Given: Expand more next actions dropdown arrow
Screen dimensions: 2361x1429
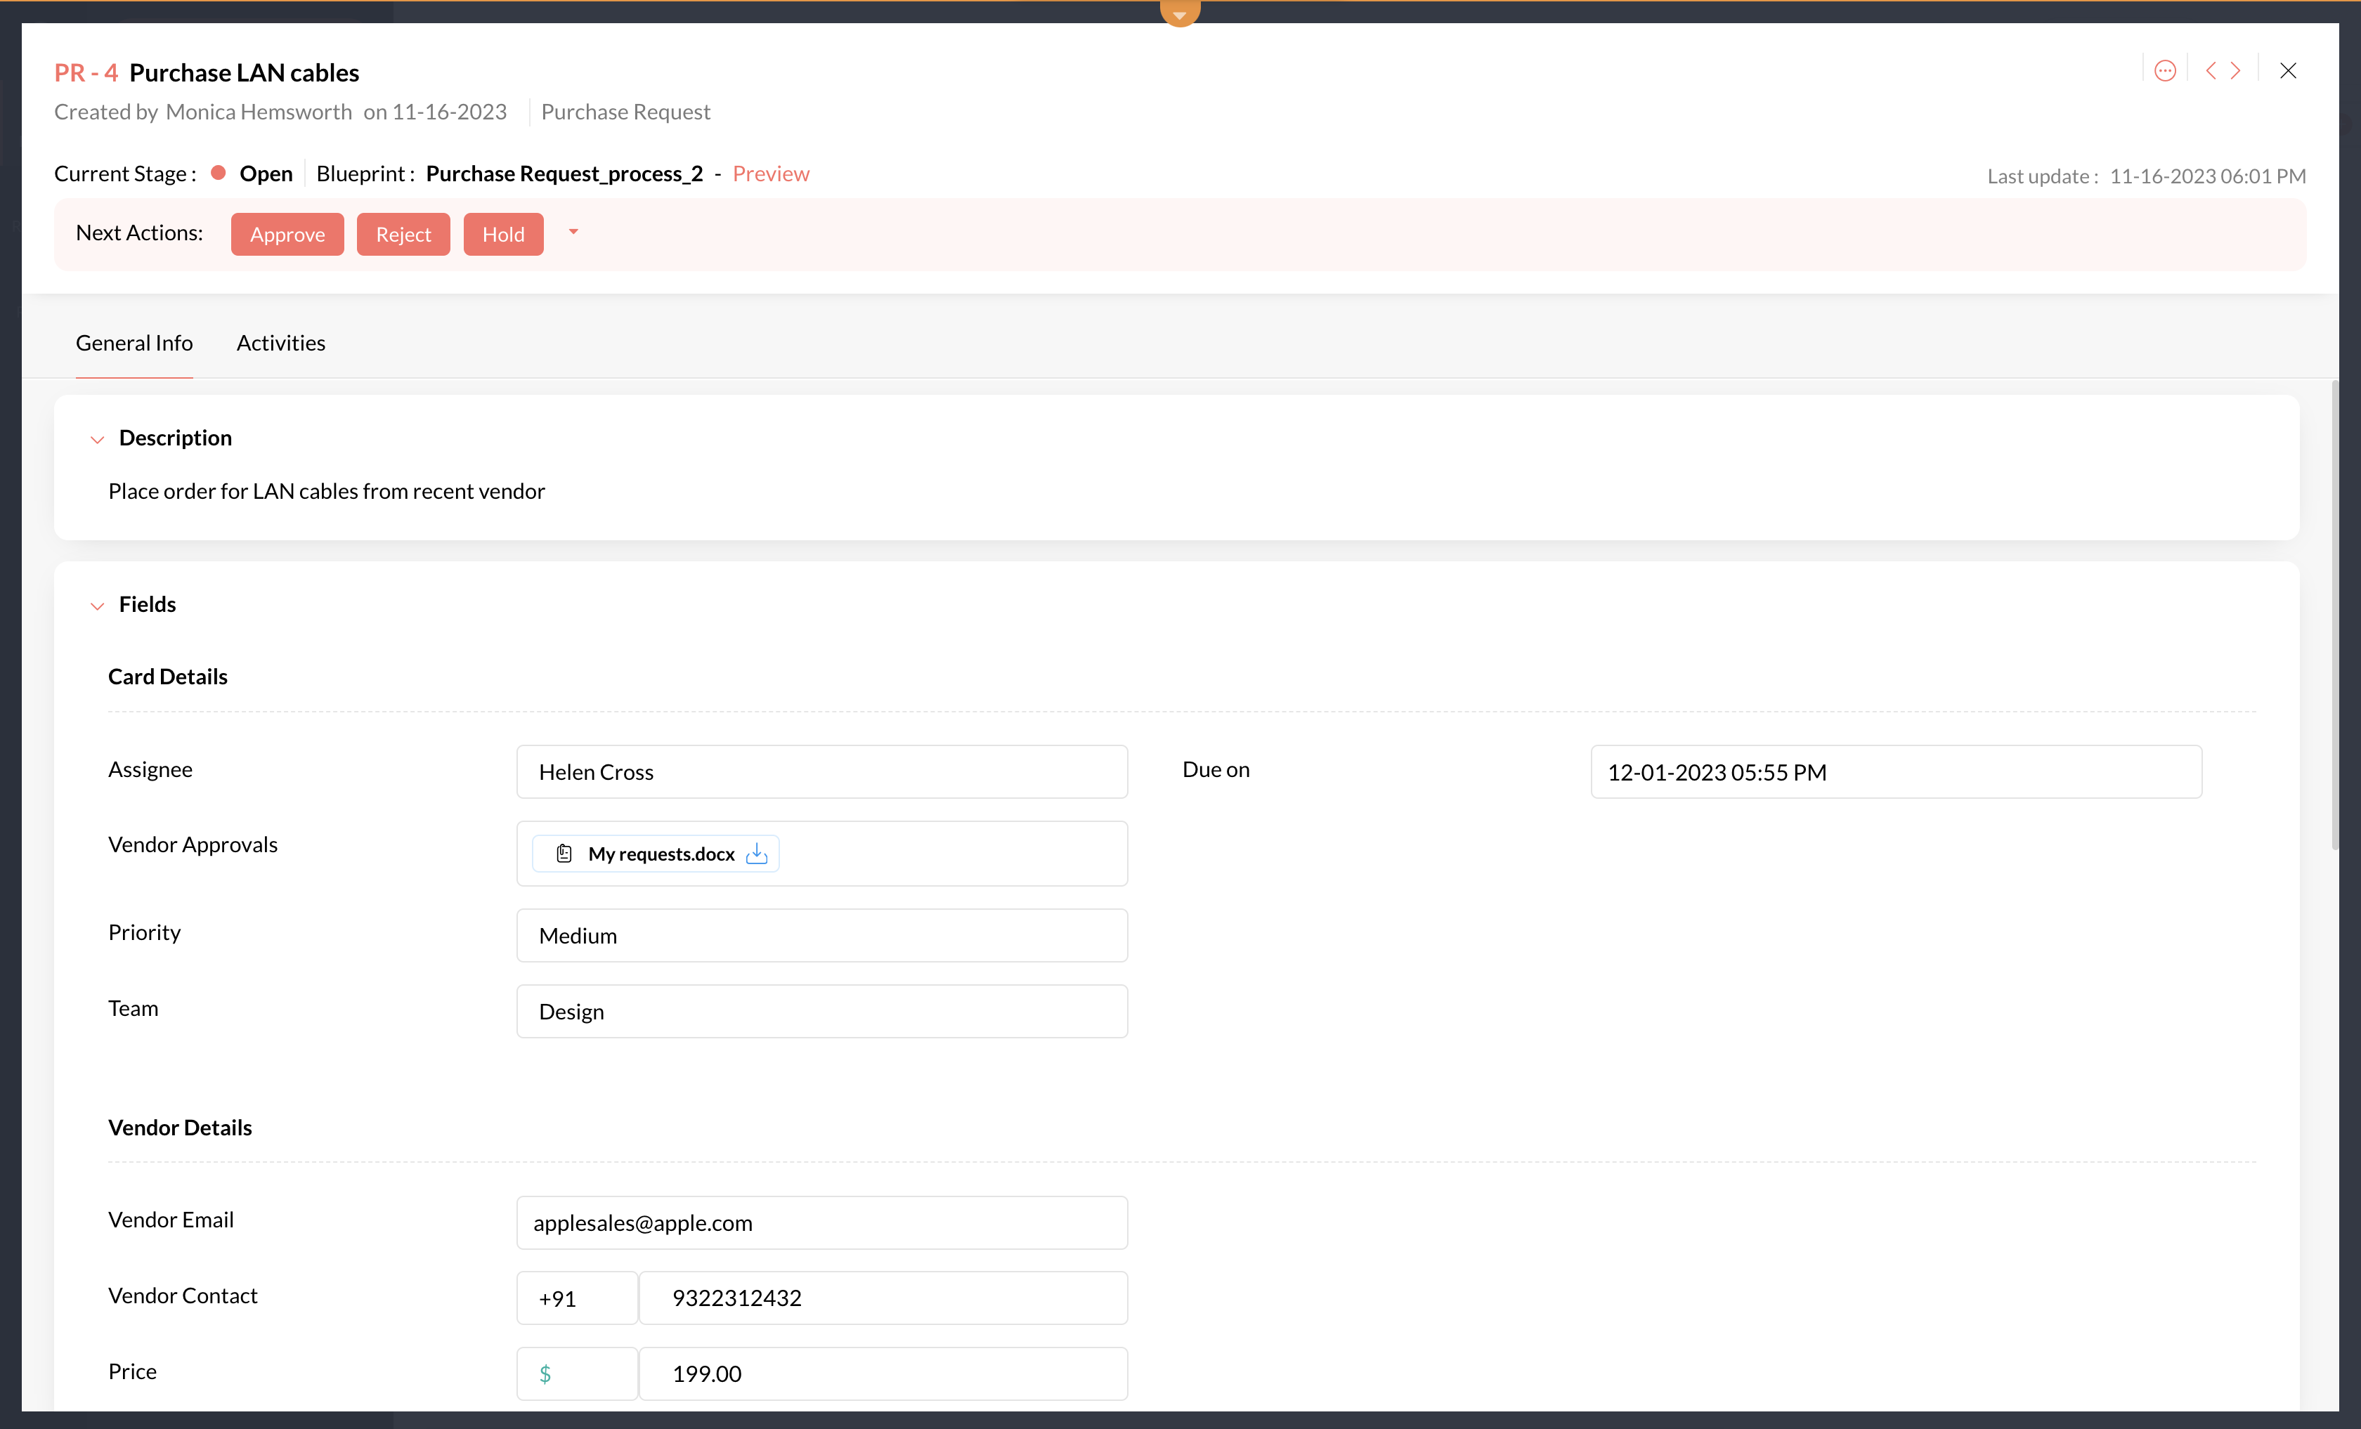Looking at the screenshot, I should pyautogui.click(x=573, y=232).
